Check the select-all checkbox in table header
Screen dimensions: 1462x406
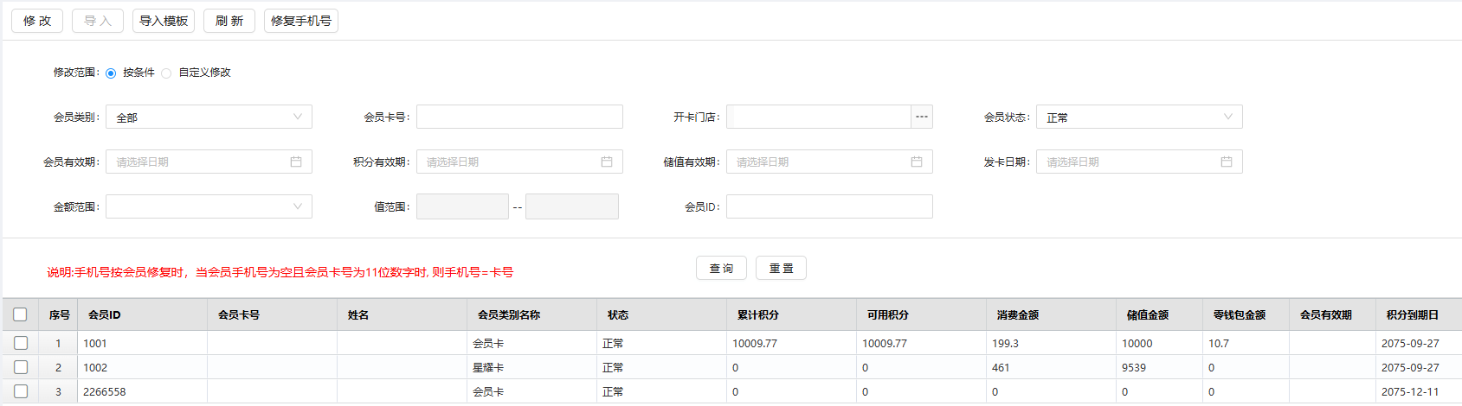[x=21, y=314]
